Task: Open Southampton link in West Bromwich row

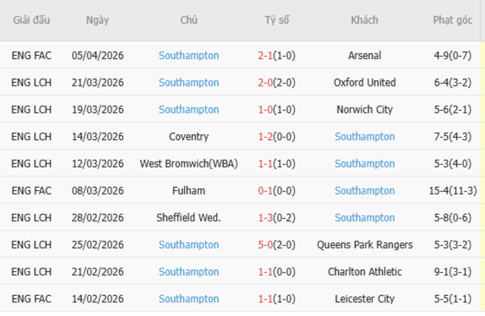Action: pyautogui.click(x=364, y=163)
